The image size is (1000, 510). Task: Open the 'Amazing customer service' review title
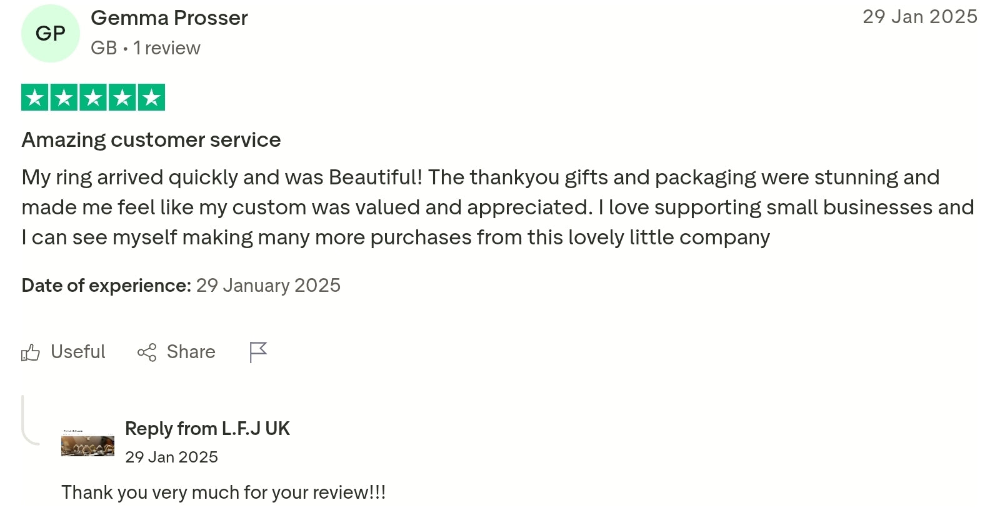151,139
